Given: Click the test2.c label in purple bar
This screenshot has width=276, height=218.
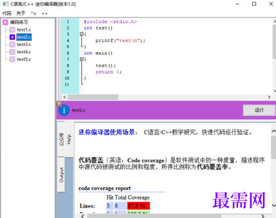Looking at the screenshot, I should 79,110.
